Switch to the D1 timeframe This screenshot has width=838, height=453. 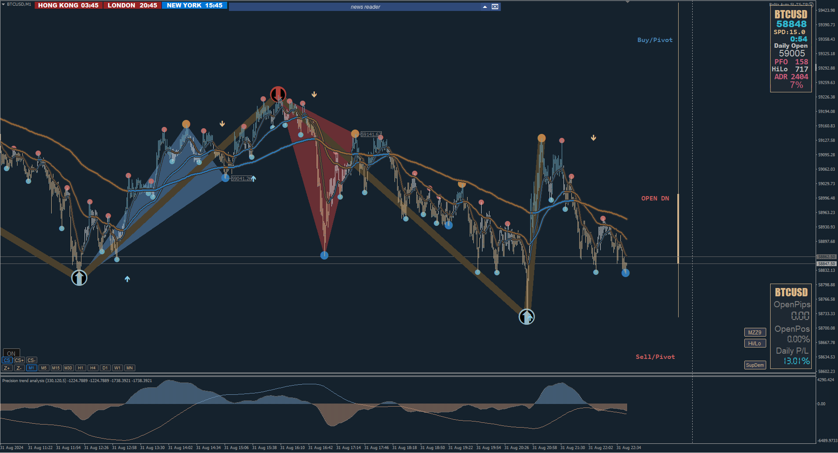pyautogui.click(x=105, y=368)
